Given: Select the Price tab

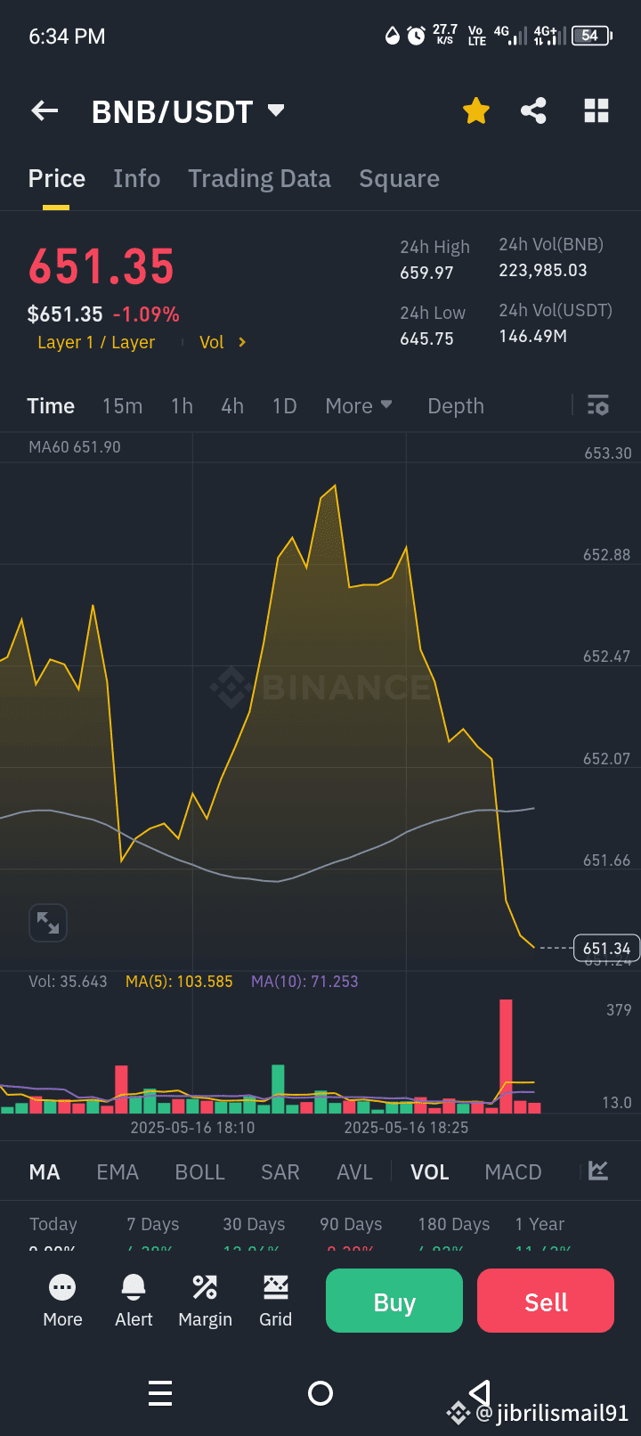Looking at the screenshot, I should click(x=57, y=179).
